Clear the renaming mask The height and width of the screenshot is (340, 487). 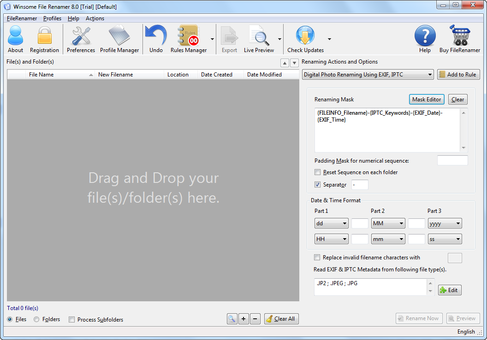[x=457, y=99]
